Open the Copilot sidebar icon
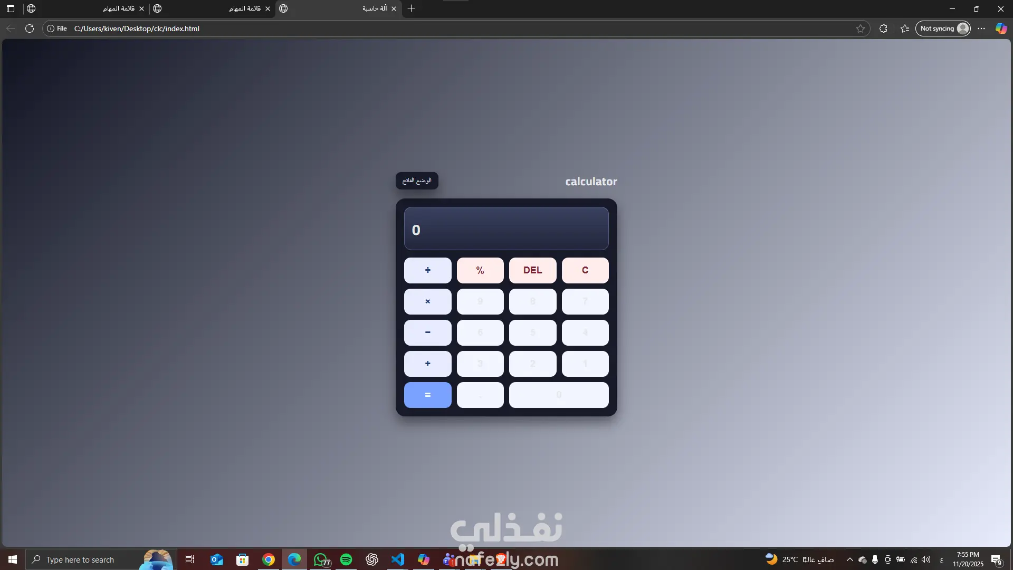Screen dimensions: 1013x570 1001,28
